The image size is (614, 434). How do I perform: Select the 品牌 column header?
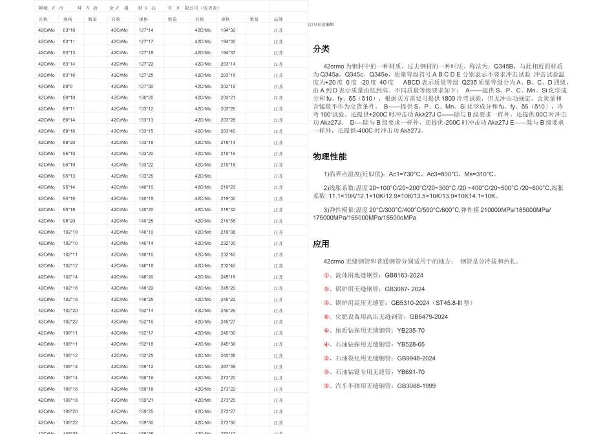[x=278, y=19]
